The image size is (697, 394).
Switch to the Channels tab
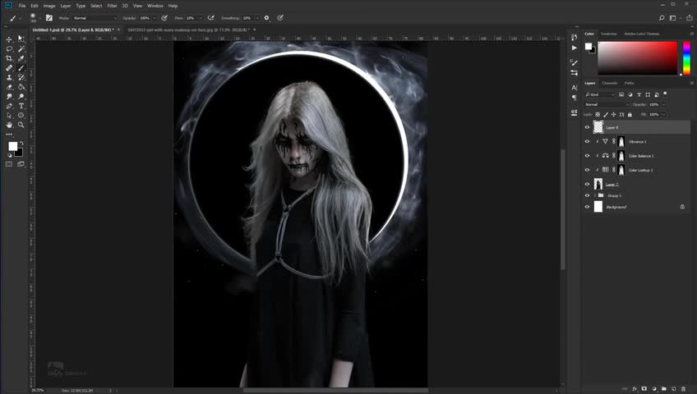[x=610, y=83]
